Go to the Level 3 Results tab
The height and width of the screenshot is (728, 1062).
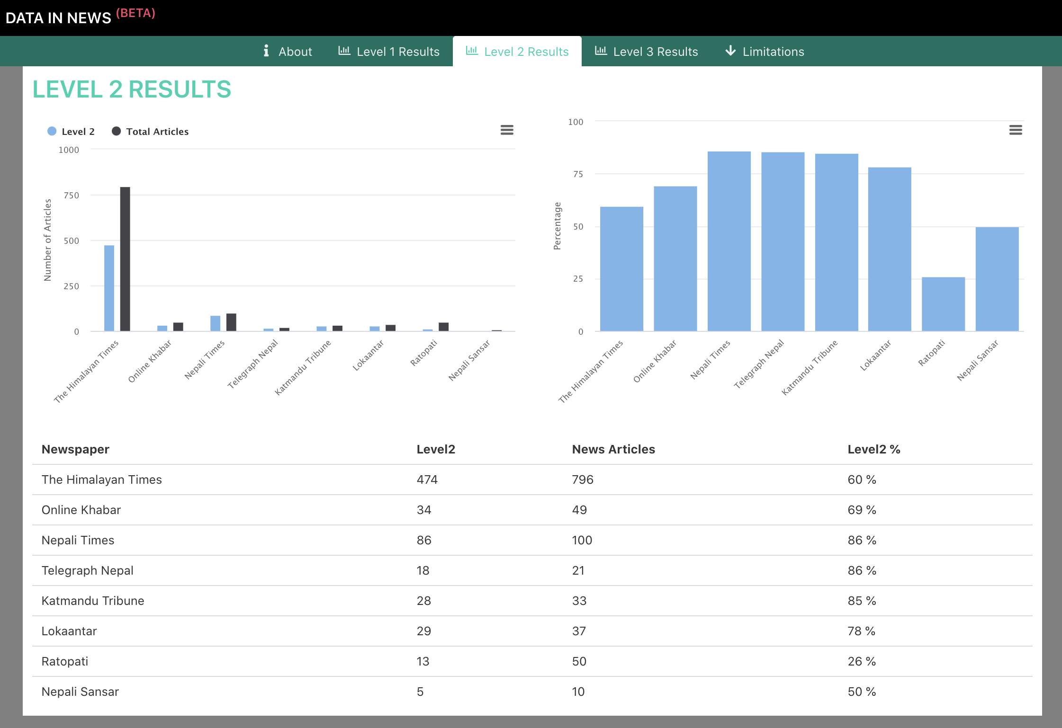(x=647, y=51)
